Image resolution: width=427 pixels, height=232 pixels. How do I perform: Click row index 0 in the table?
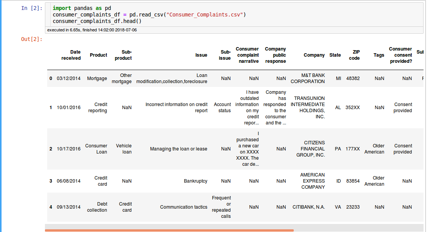[x=51, y=78]
